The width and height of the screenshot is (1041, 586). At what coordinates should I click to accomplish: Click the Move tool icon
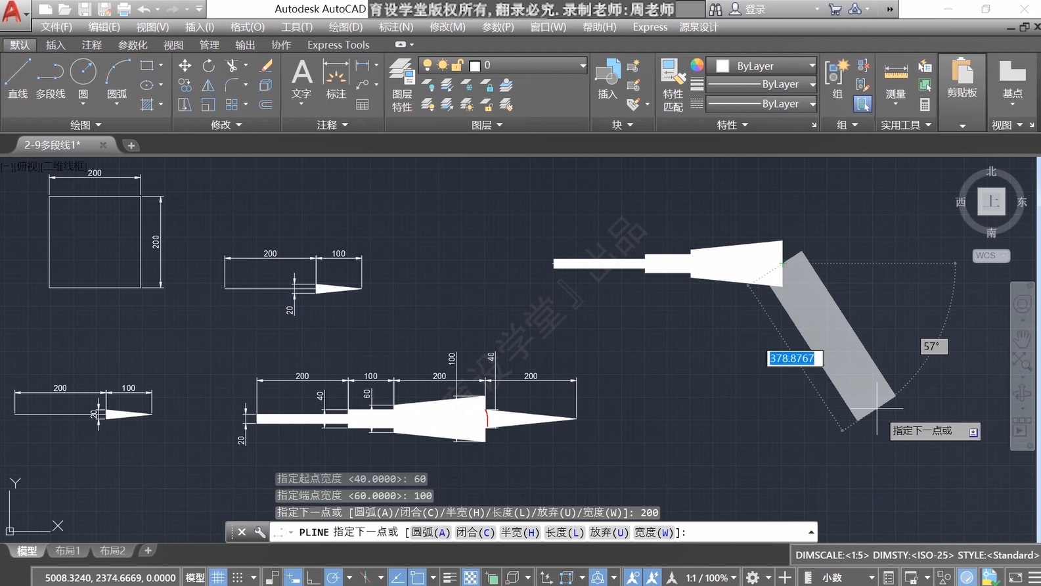pos(185,66)
